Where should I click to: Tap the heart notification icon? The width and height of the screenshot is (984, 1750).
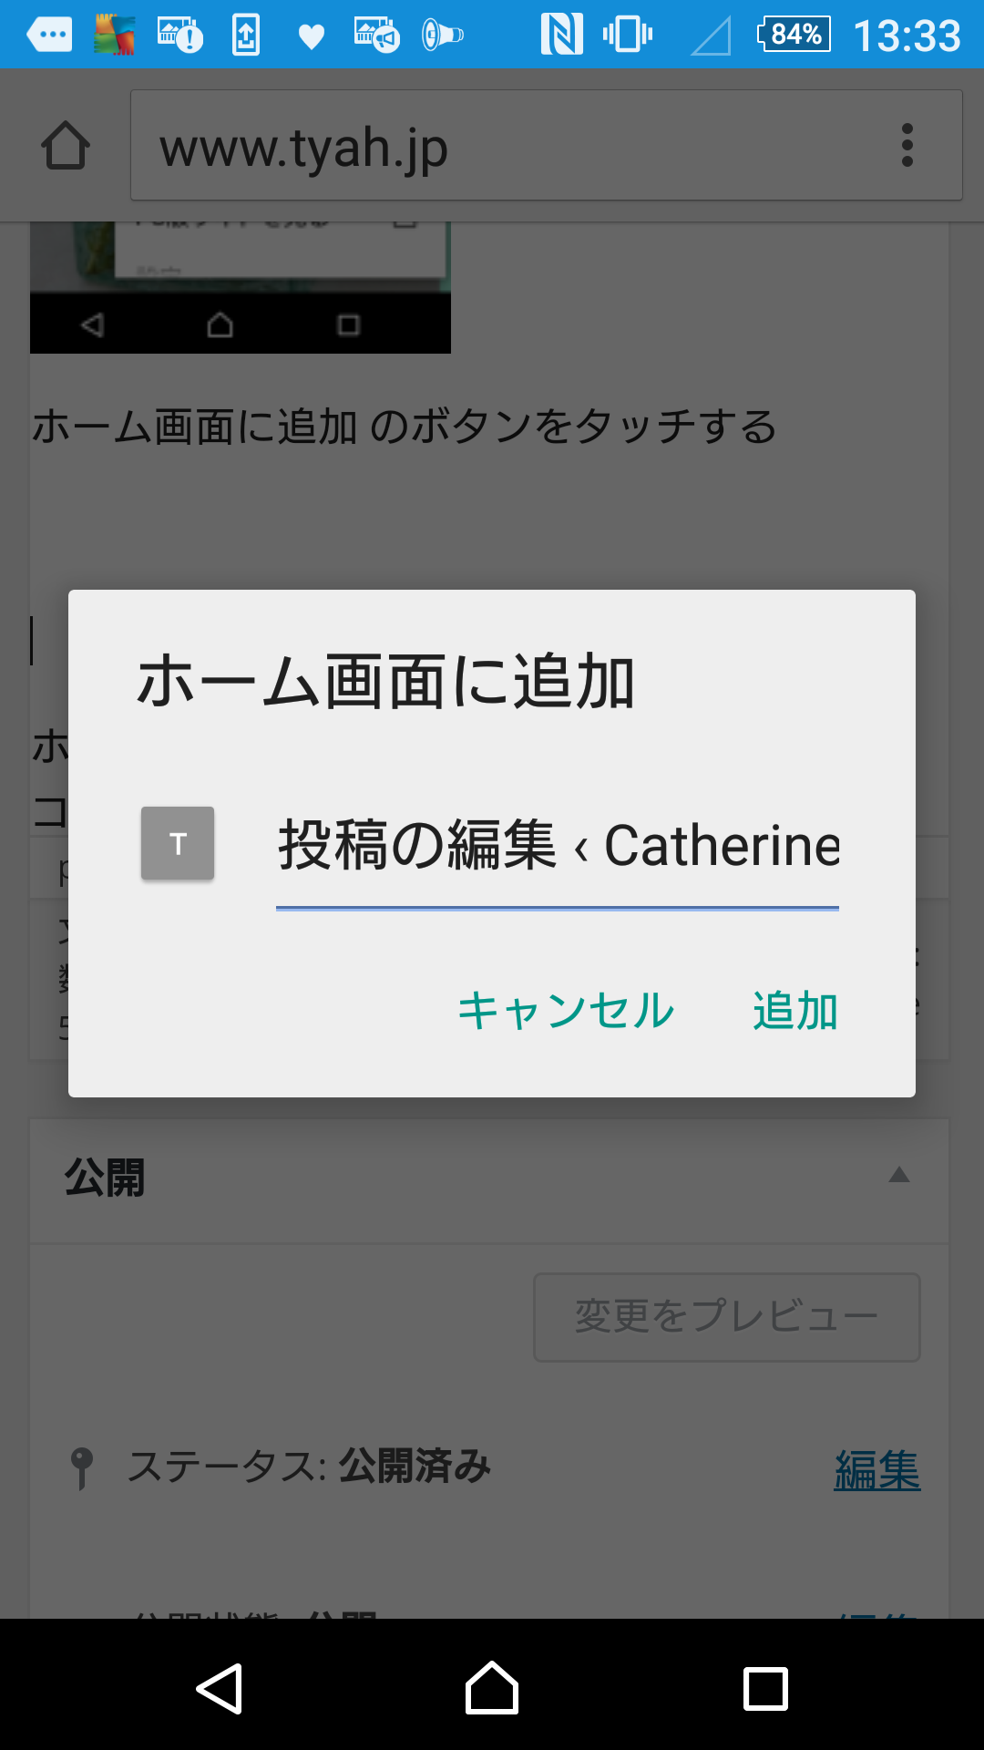[312, 36]
